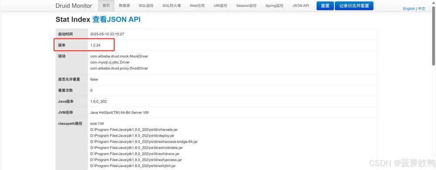Open the Spring监控 tab
436x170 pixels.
(x=274, y=6)
